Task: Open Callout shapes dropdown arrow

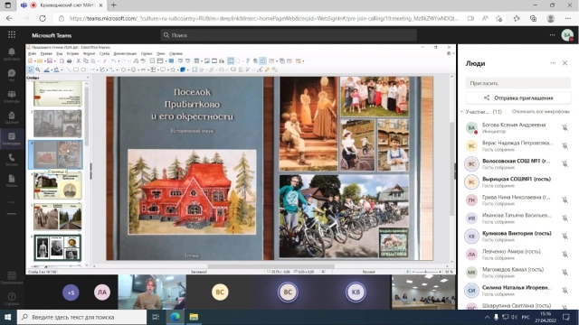Action: tap(167, 70)
